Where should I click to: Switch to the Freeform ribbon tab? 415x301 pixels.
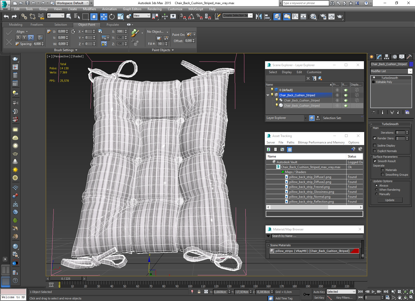click(x=37, y=25)
